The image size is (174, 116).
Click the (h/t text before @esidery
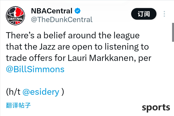[13, 92]
